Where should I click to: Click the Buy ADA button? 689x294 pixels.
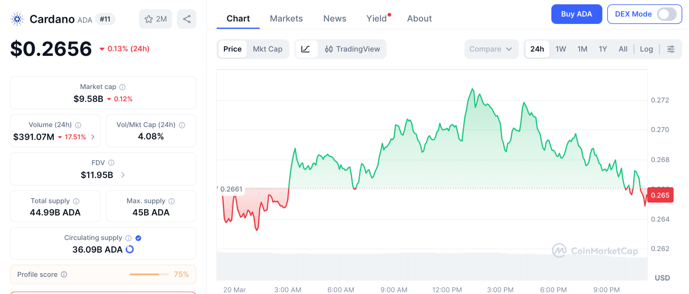pyautogui.click(x=576, y=14)
